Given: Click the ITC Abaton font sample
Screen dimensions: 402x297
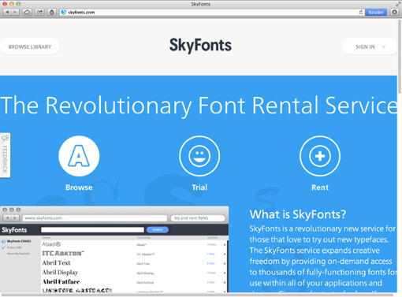Looking at the screenshot, I should click(63, 254).
